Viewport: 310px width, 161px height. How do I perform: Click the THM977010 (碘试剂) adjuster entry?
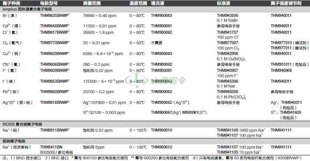coord(290,43)
